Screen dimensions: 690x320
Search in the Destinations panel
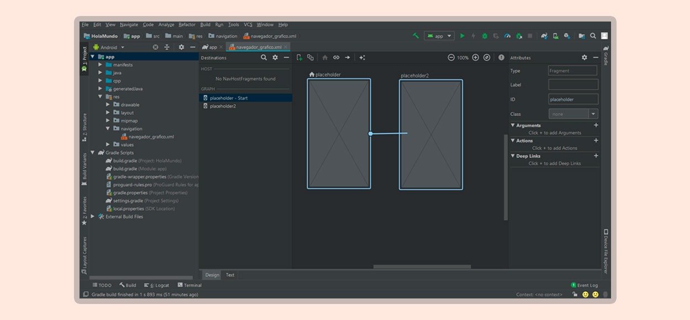[264, 57]
